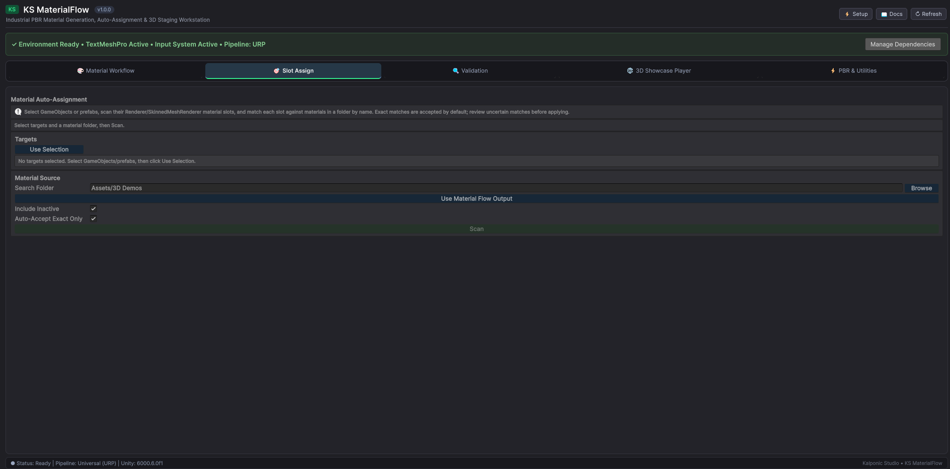Screen dimensions: 950x469
Task: Click the lightning icon on PBR & Utilities tab
Action: [x=833, y=71]
